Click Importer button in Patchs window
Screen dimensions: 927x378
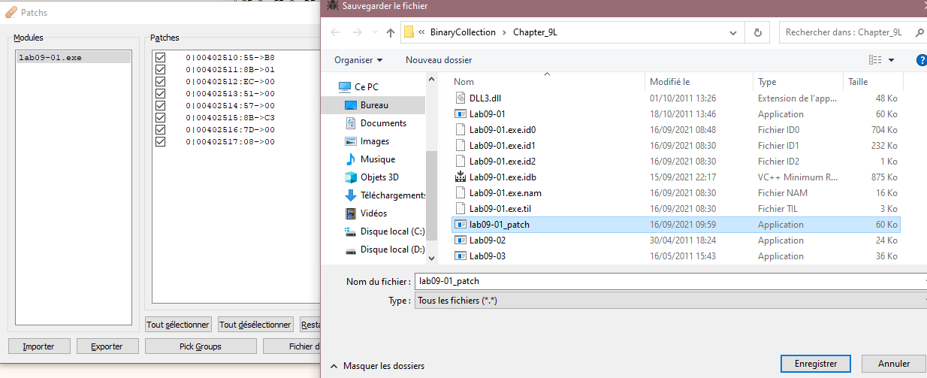(x=38, y=346)
